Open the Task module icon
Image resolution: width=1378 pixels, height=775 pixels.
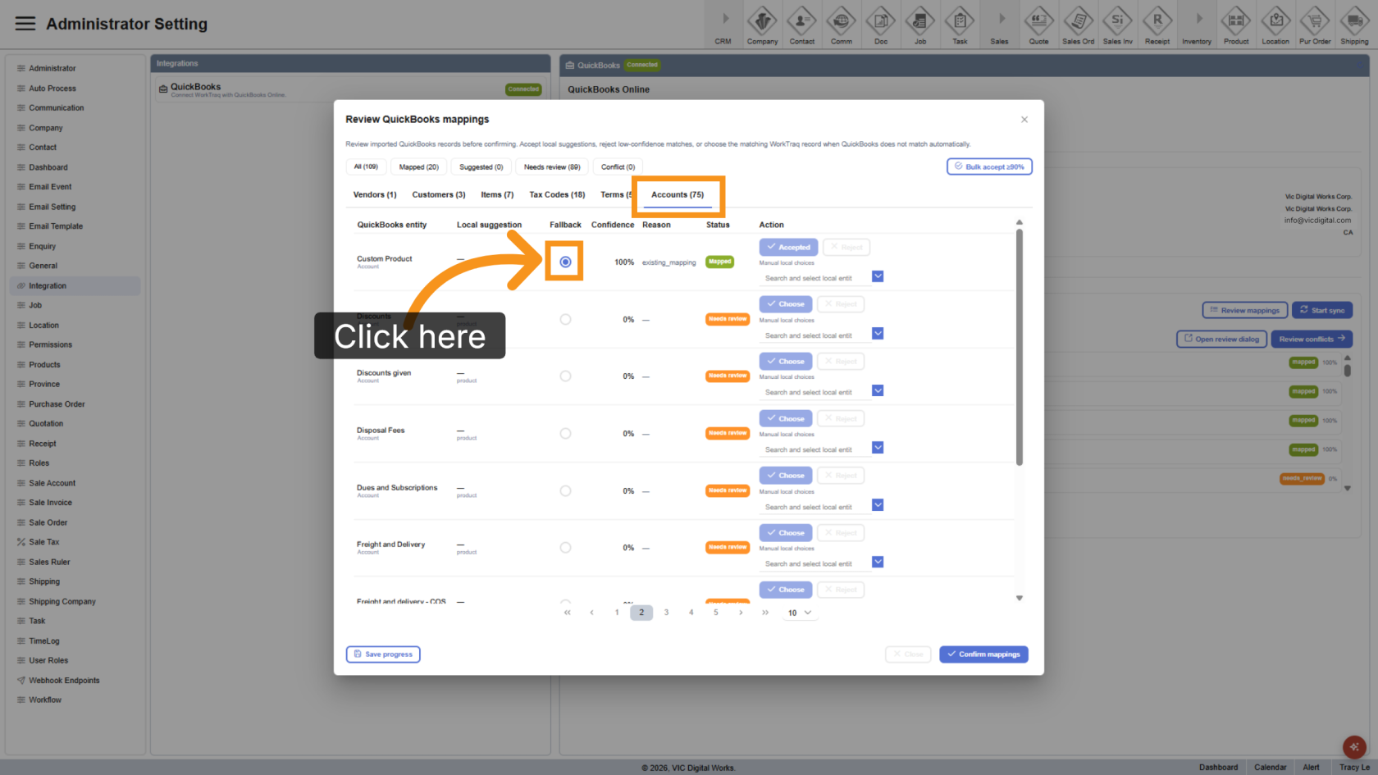(x=960, y=25)
